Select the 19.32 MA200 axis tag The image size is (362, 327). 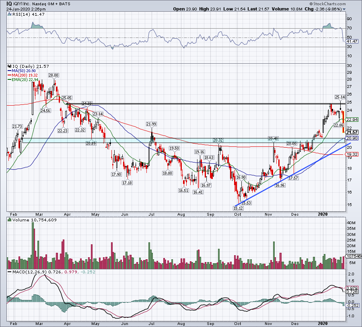click(x=352, y=154)
